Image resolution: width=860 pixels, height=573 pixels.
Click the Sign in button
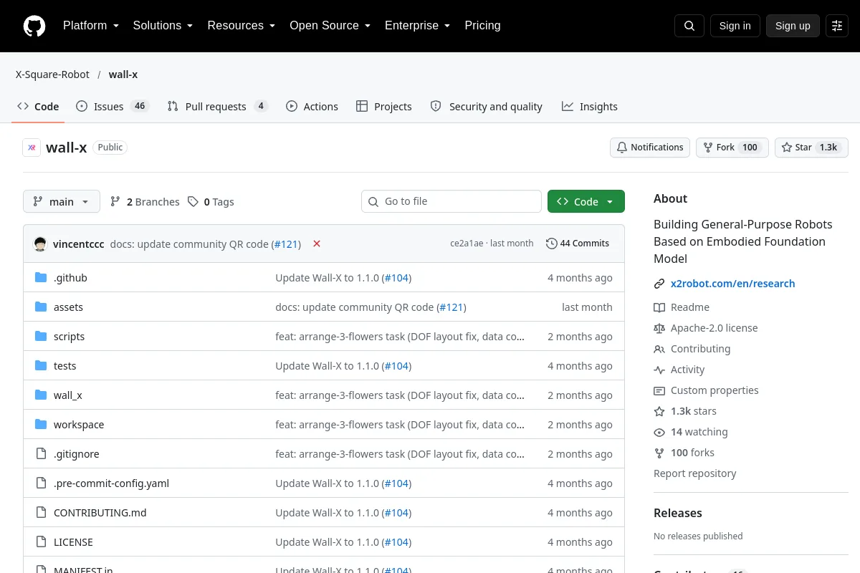[735, 26]
